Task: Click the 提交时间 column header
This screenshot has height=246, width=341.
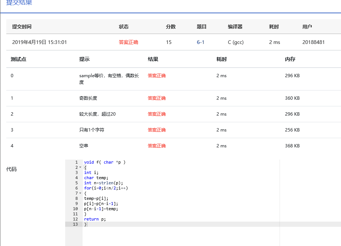Action: (x=22, y=27)
